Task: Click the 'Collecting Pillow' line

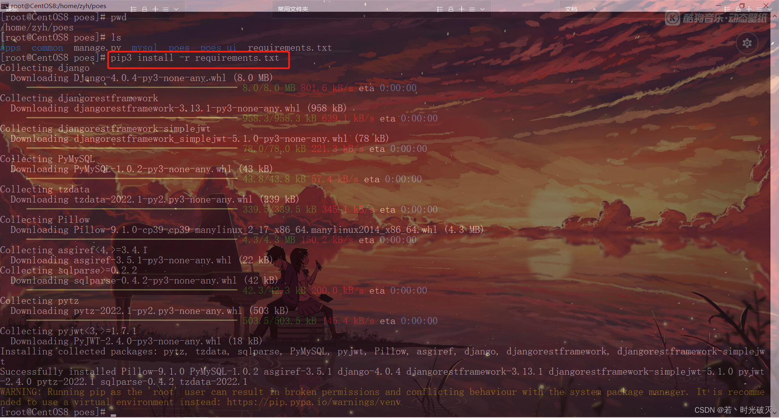Action: click(x=45, y=220)
